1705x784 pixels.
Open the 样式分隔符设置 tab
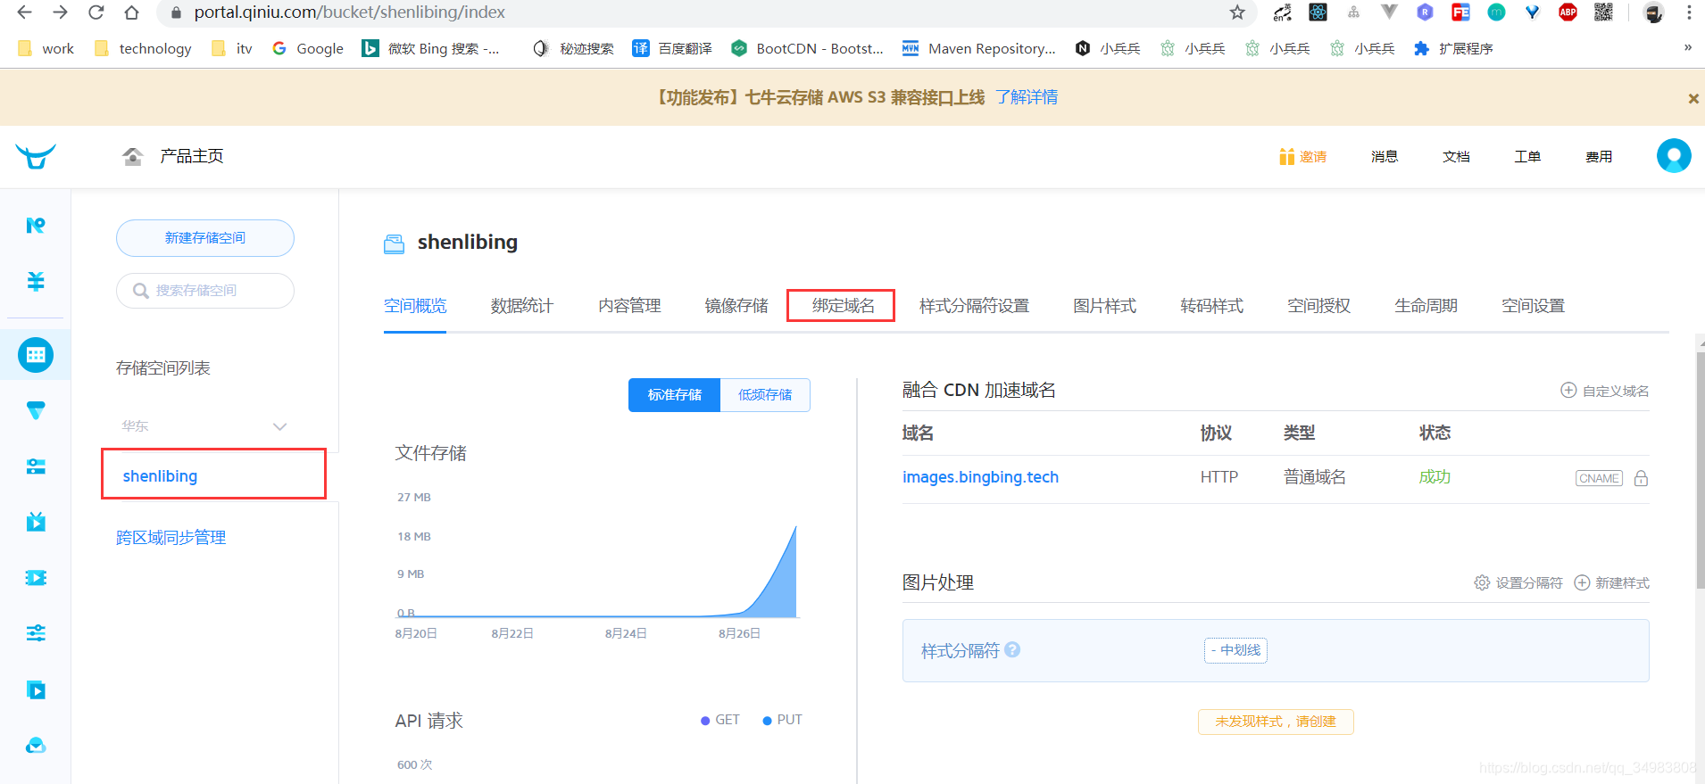pos(974,306)
